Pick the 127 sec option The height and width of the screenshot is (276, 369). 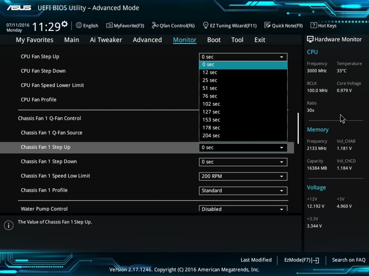243,112
